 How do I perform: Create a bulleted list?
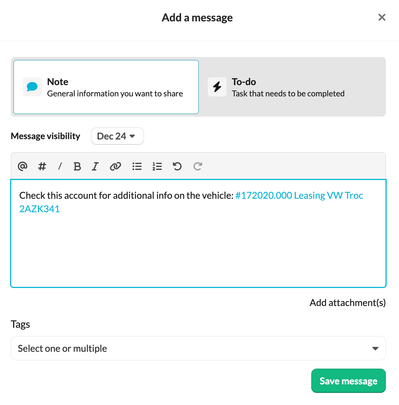[x=137, y=166]
